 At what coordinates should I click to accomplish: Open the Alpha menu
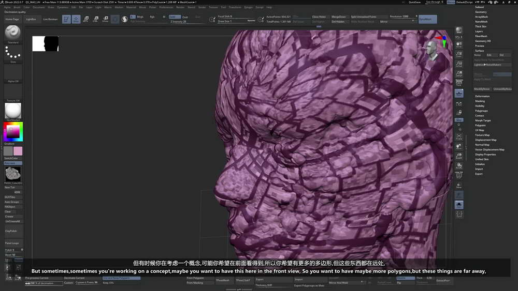click(7, 7)
